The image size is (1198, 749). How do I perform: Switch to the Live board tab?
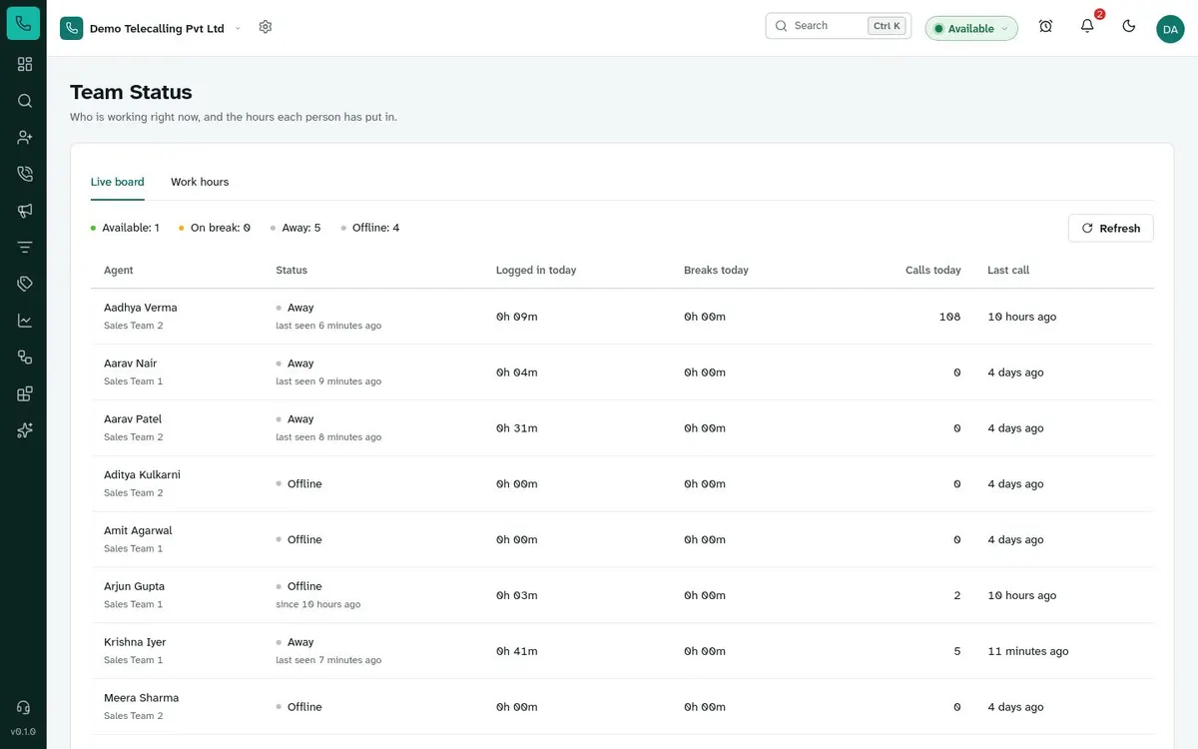pos(118,182)
